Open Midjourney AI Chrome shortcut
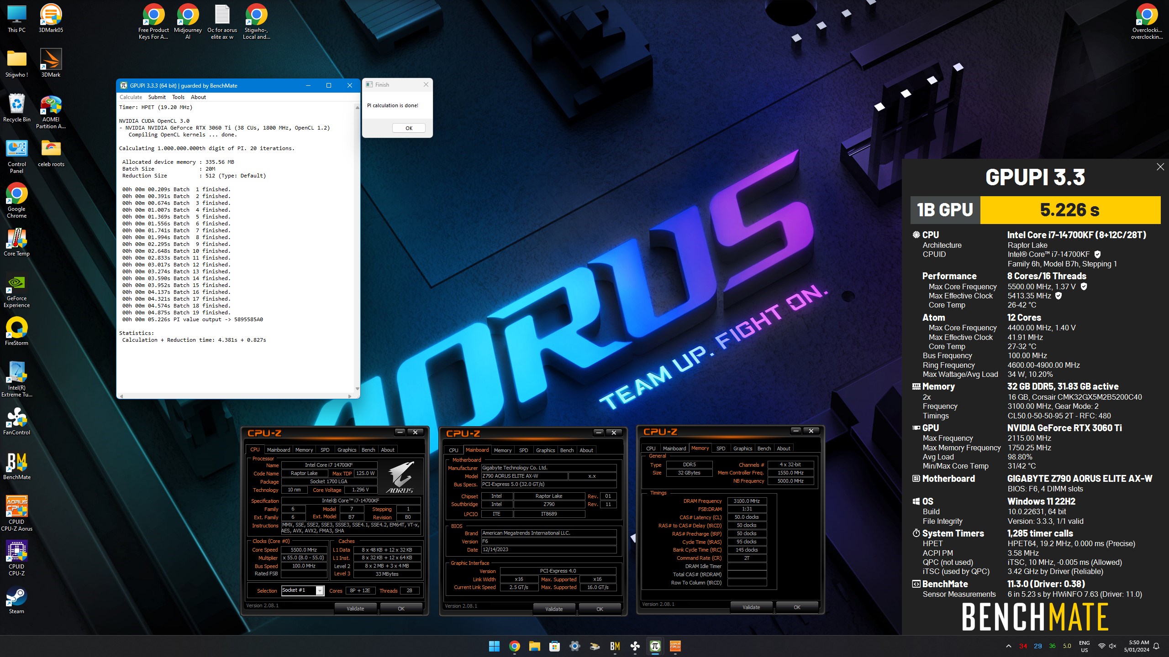 188,22
